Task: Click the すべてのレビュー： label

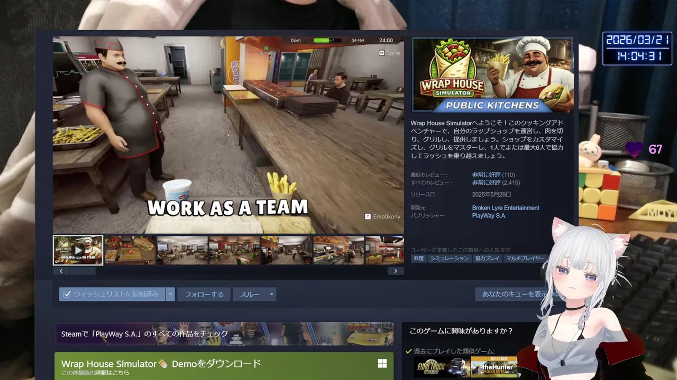Action: pos(432,183)
